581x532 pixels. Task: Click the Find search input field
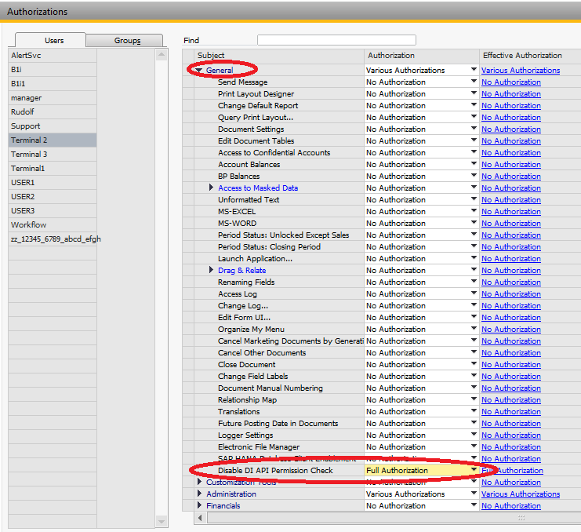click(336, 40)
